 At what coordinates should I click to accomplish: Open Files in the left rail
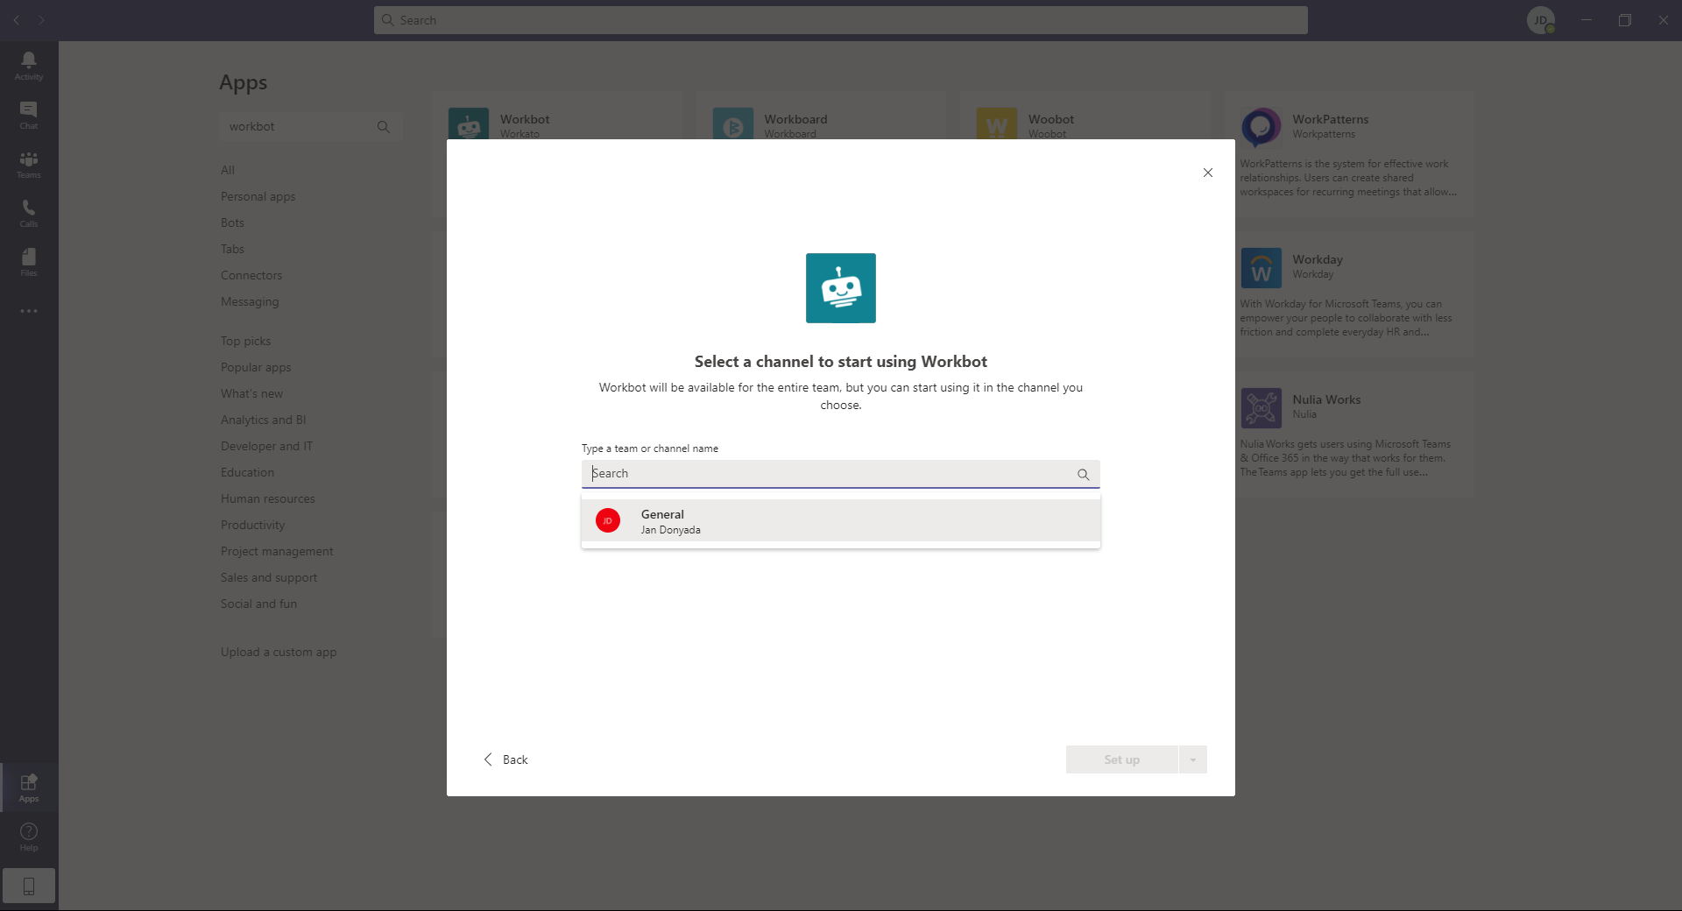pyautogui.click(x=29, y=261)
